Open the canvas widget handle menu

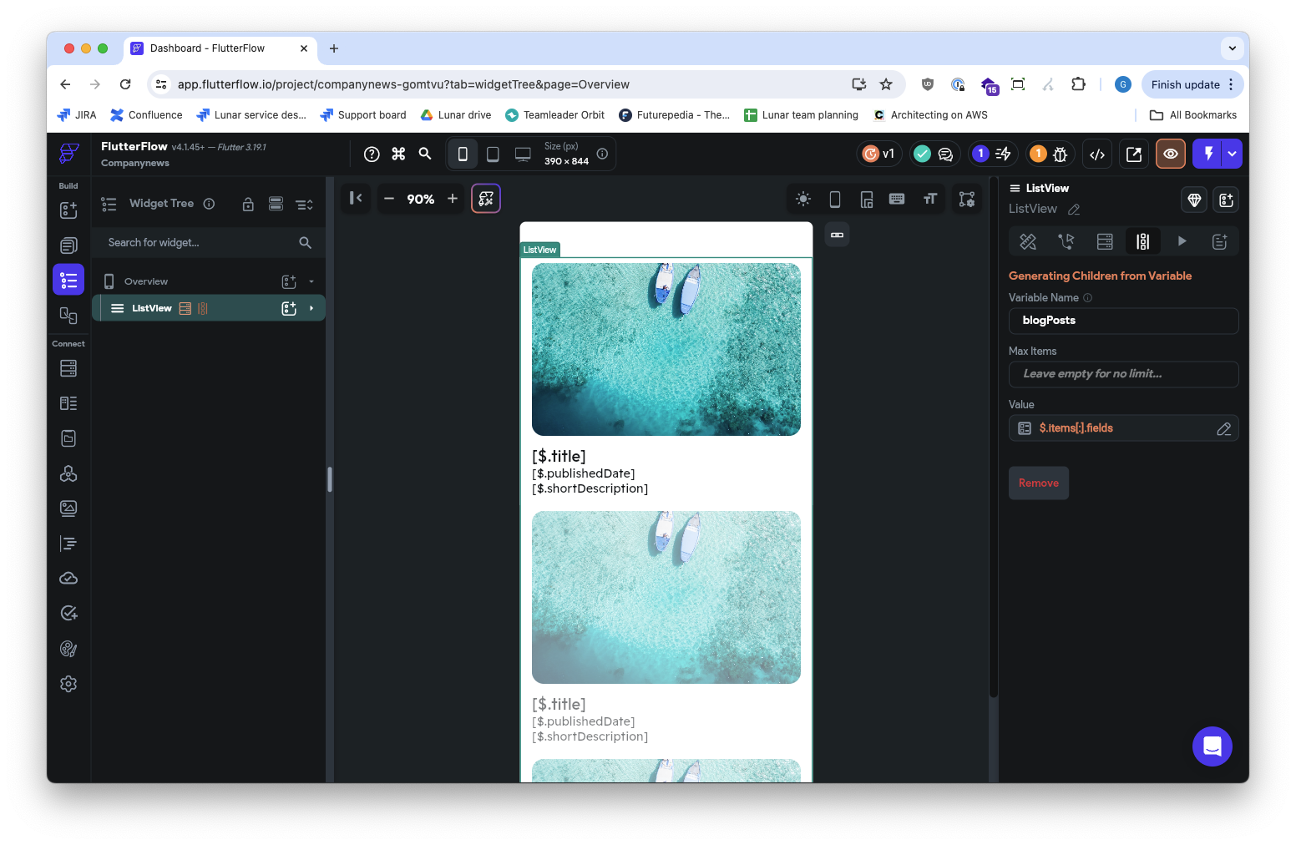837,235
